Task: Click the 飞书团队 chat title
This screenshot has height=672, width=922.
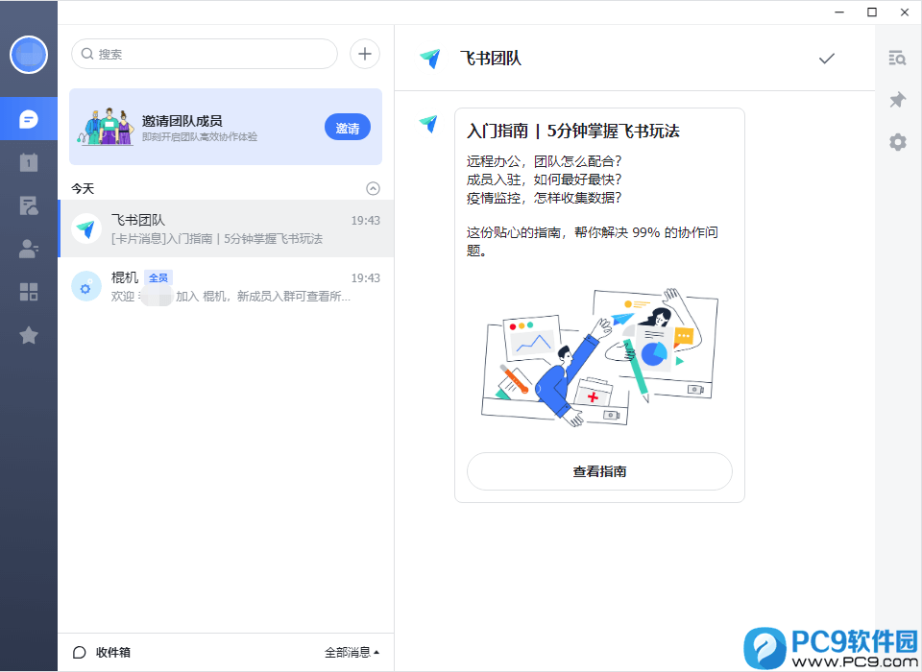Action: (491, 59)
